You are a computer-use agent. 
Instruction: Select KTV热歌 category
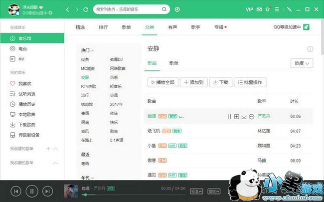tap(88, 86)
